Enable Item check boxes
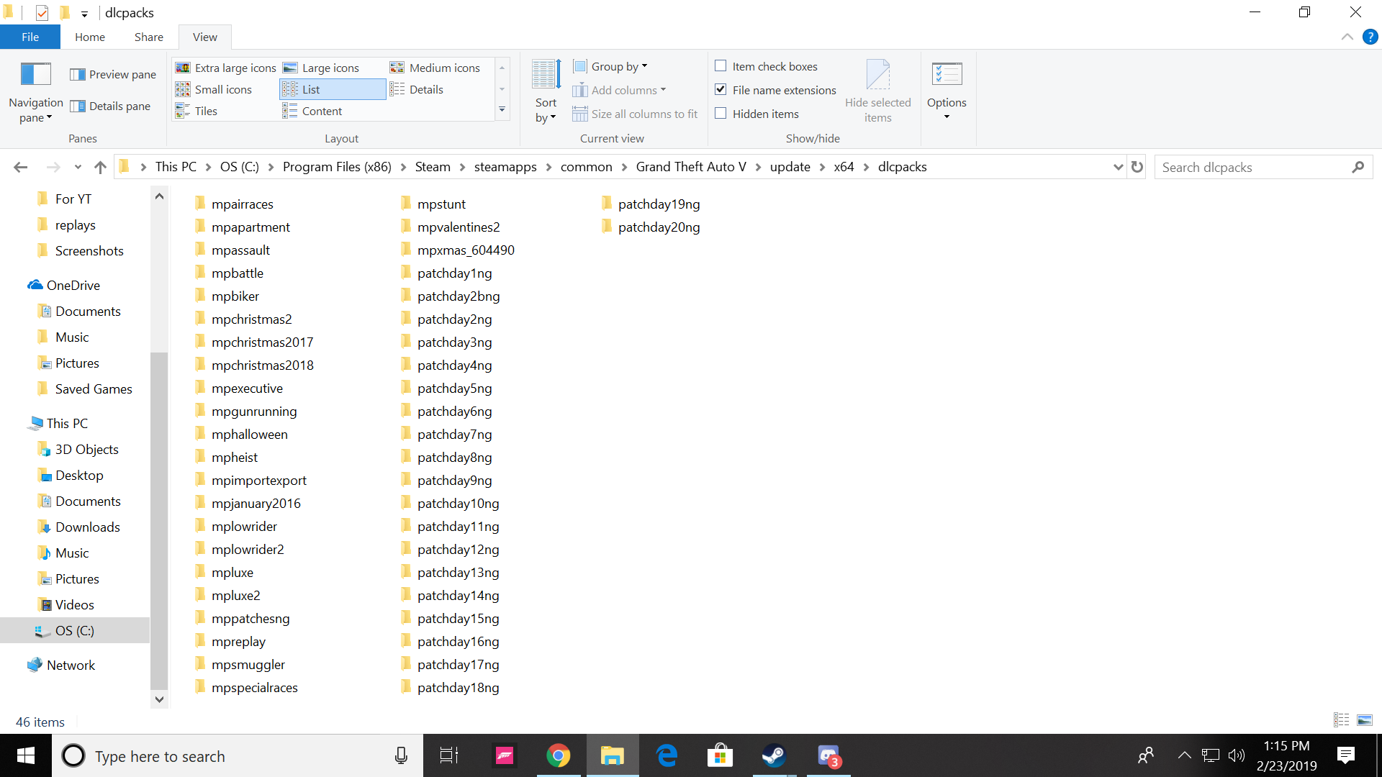Screen dimensions: 1382x777 coord(721,65)
